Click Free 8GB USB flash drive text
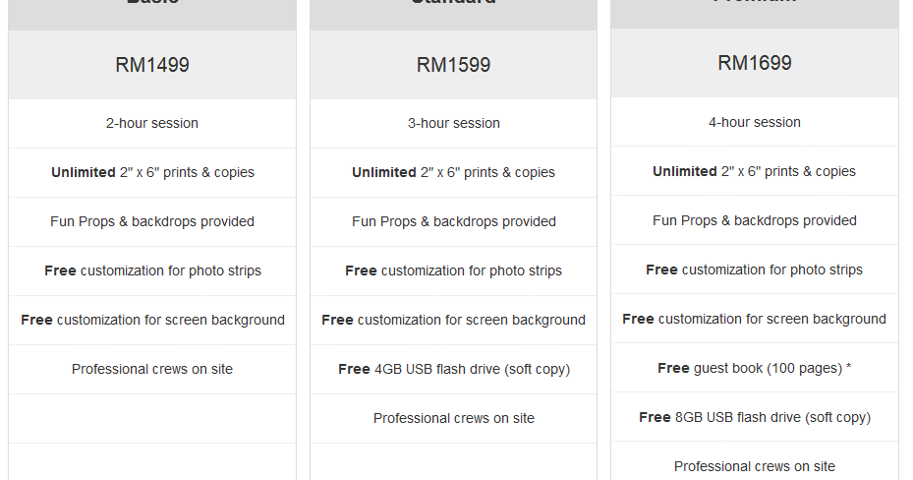 [754, 417]
